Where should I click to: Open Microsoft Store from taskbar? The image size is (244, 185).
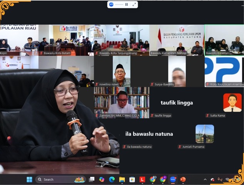tap(132, 179)
